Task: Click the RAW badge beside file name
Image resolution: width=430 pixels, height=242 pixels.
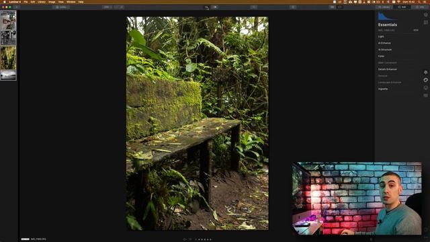Action: [x=416, y=30]
